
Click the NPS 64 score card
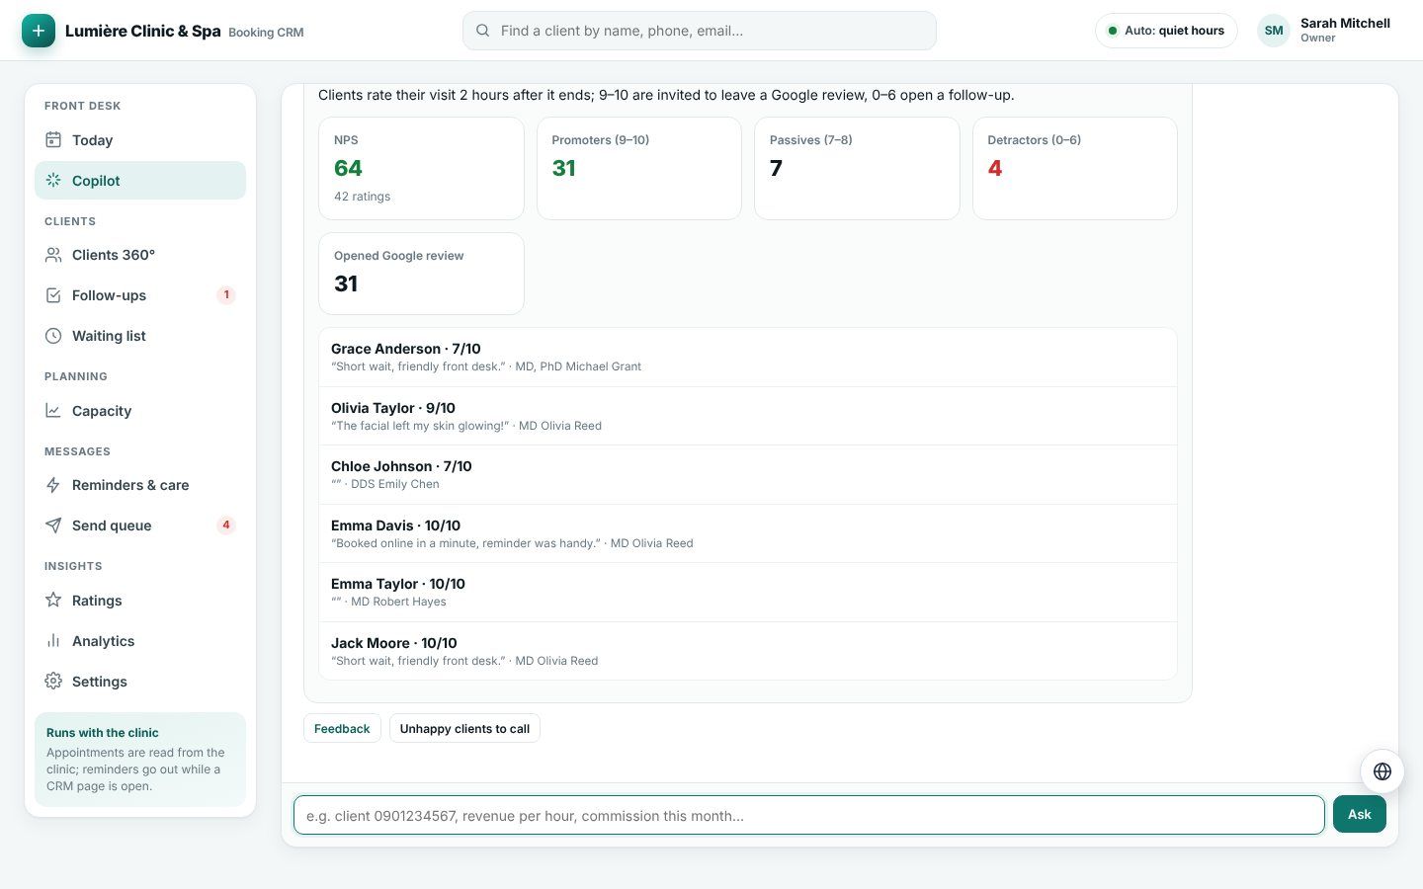coord(421,169)
